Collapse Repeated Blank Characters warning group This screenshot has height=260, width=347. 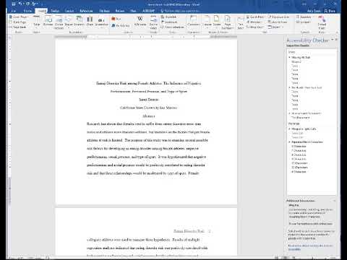pyautogui.click(x=289, y=142)
